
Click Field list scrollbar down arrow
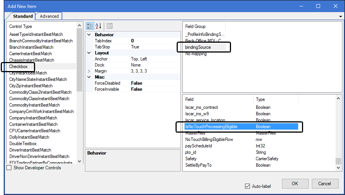click(x=338, y=167)
